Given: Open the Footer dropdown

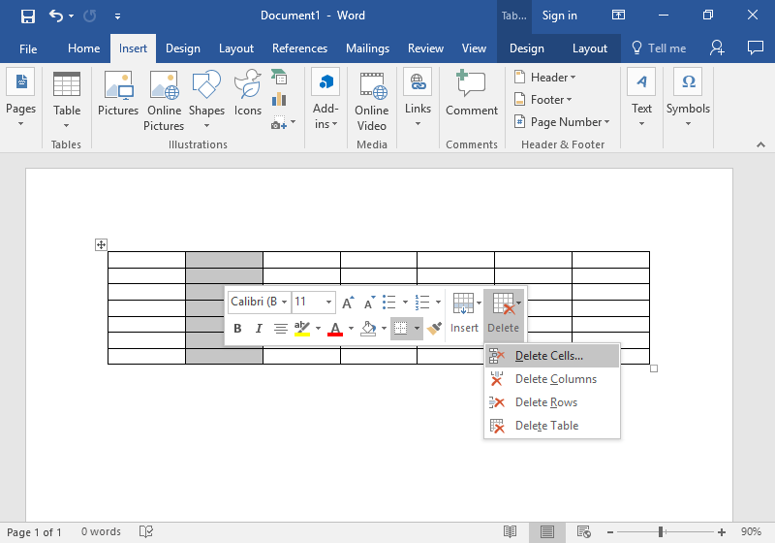Looking at the screenshot, I should click(543, 100).
